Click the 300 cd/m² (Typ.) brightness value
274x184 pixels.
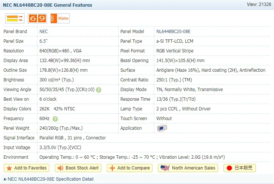[57, 80]
